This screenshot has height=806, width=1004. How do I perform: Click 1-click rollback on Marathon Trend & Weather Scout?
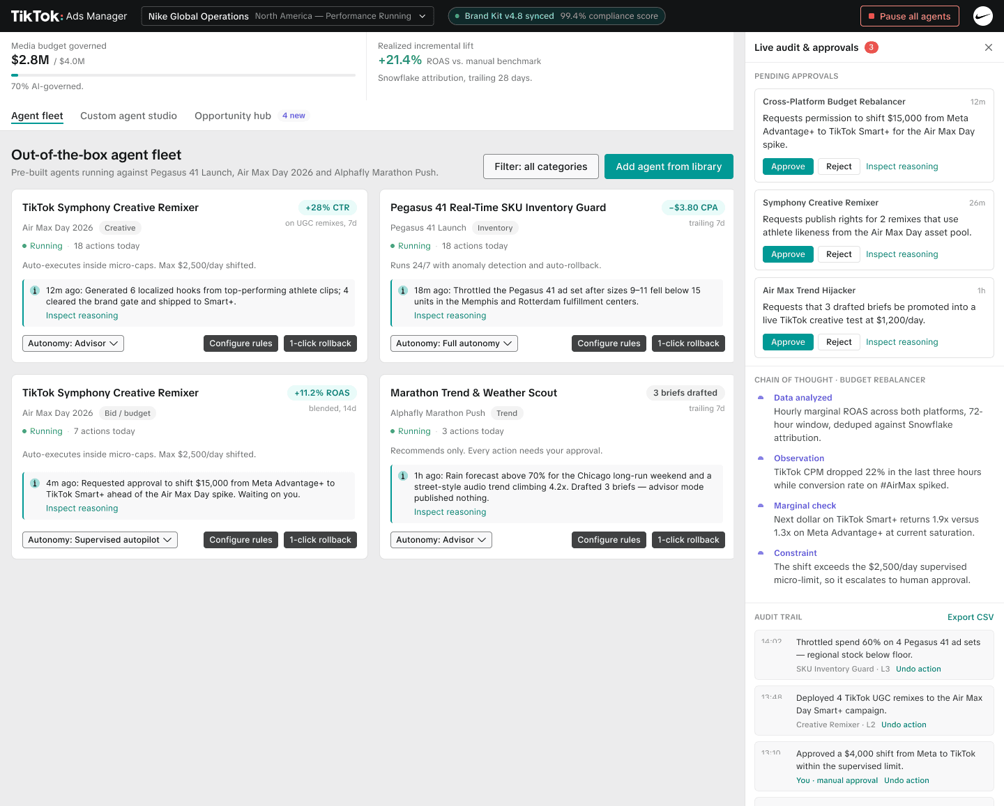tap(688, 540)
